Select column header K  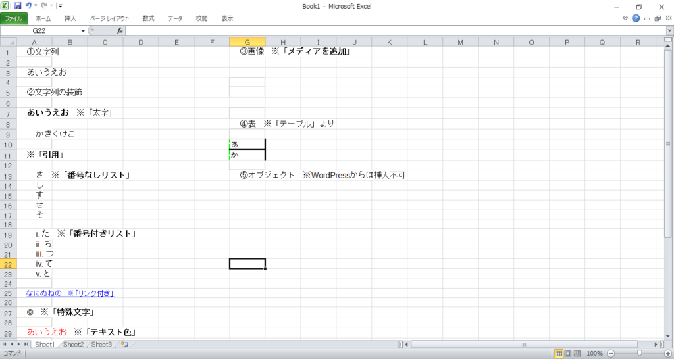pos(389,42)
